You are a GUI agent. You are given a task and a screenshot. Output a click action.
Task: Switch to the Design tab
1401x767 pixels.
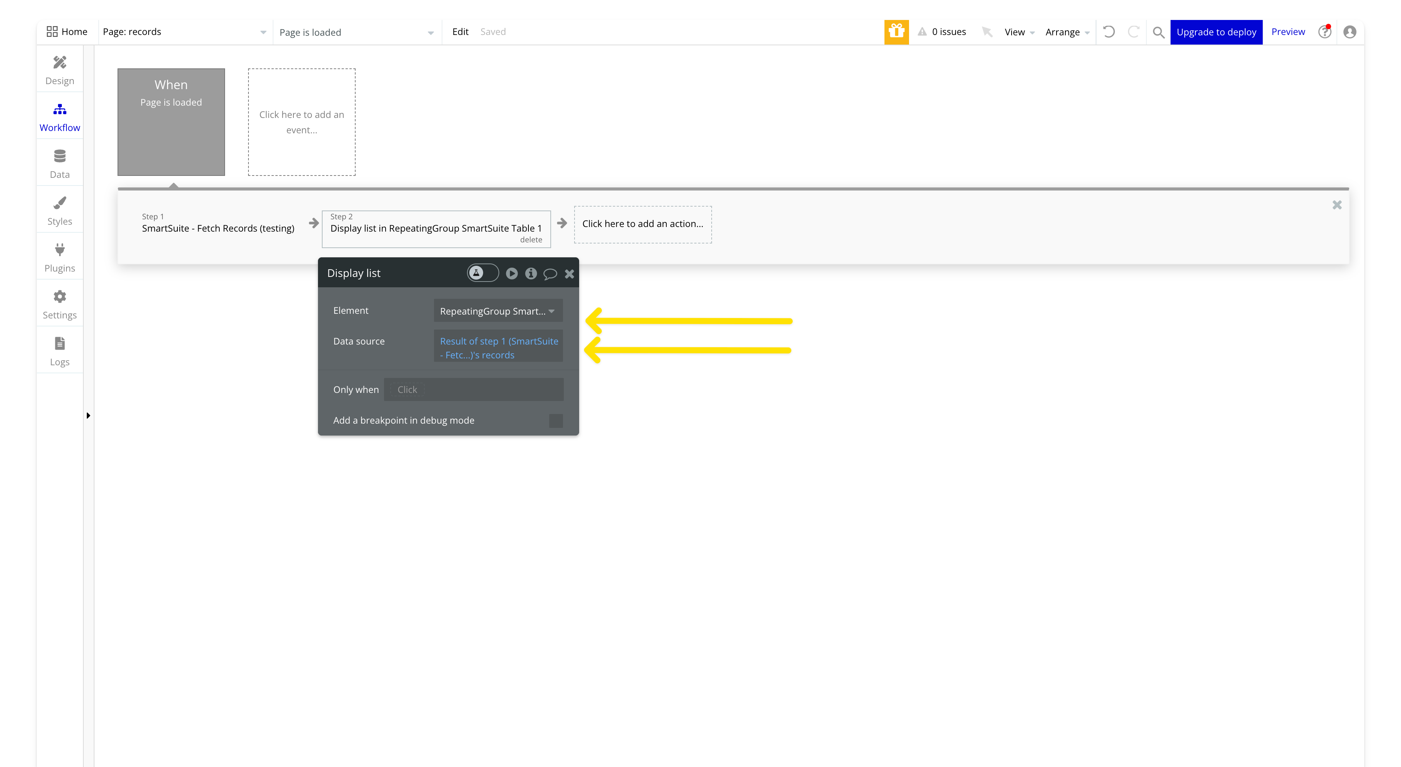60,70
